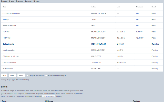
Task: Click the 'Reads as' column header
Action: 137,101
